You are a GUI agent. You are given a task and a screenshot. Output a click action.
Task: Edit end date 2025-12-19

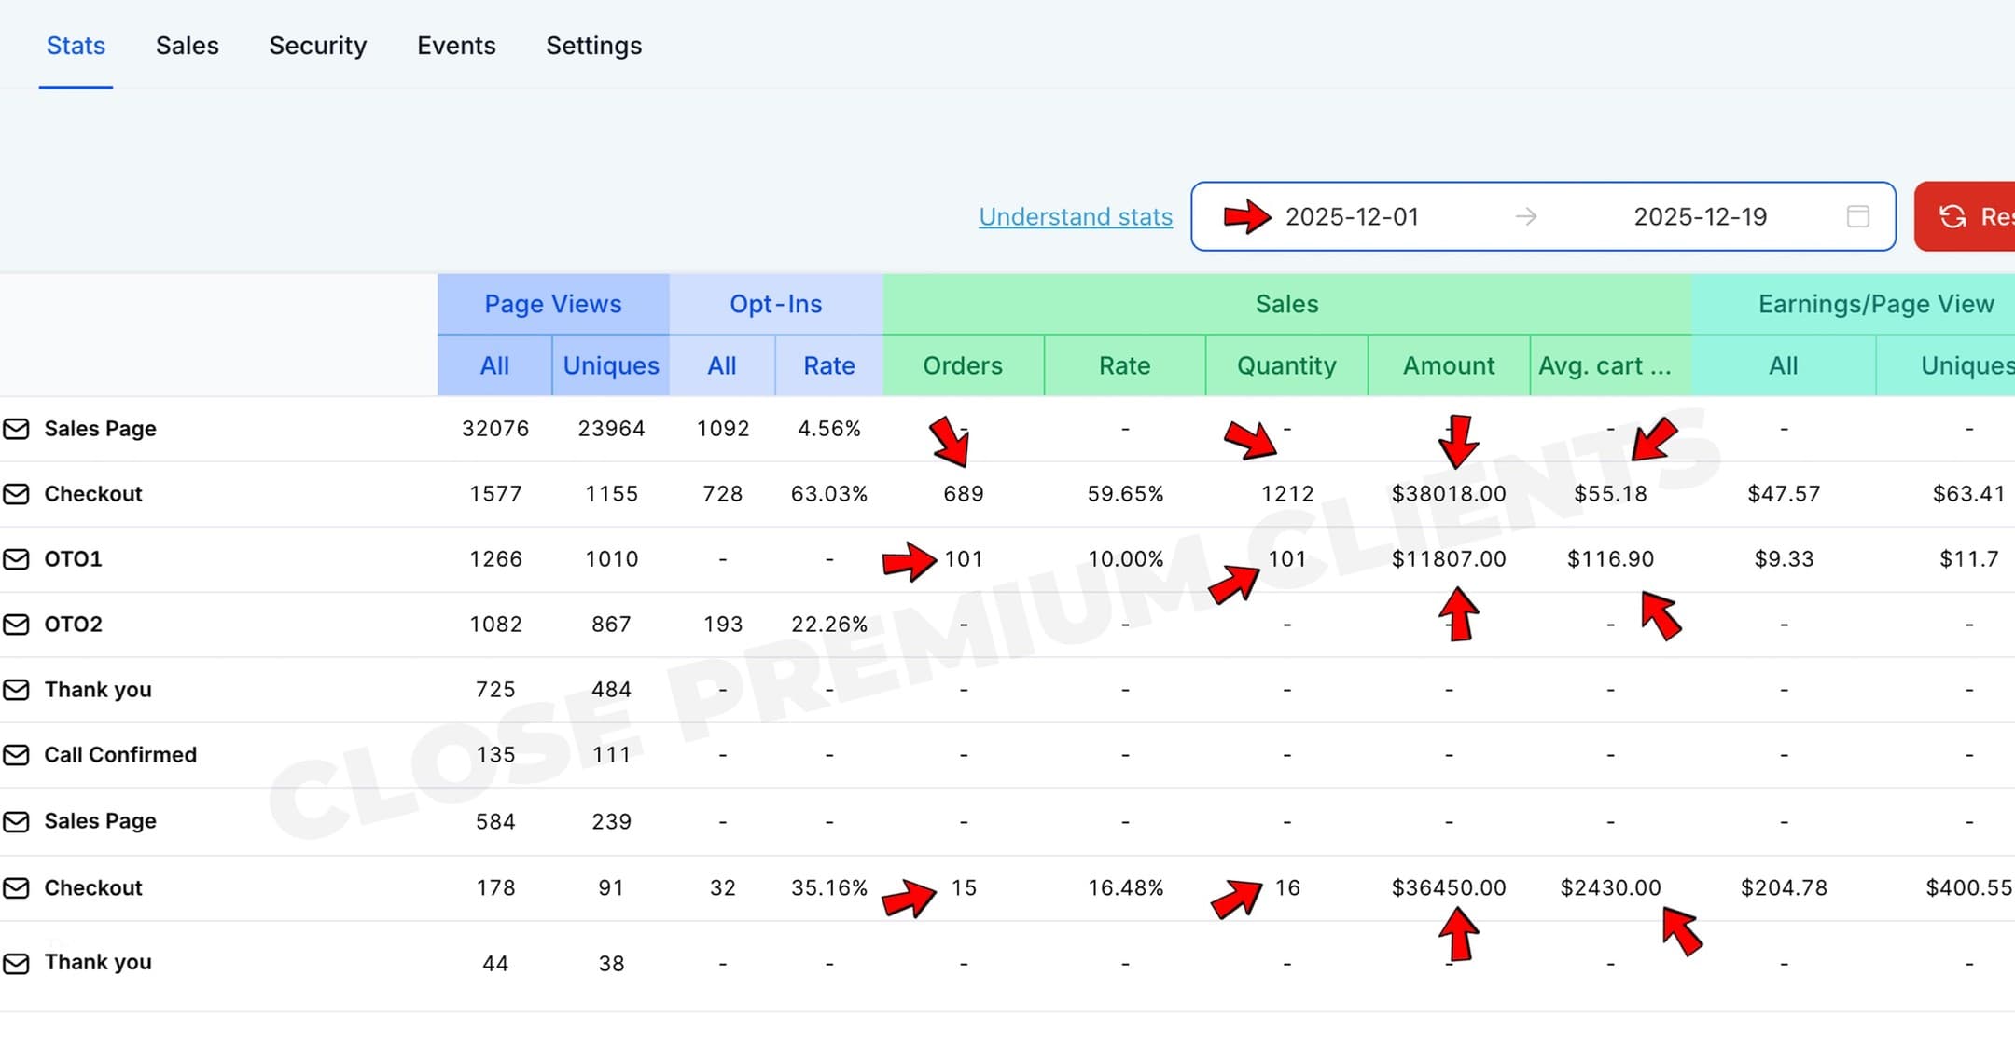pyautogui.click(x=1701, y=216)
